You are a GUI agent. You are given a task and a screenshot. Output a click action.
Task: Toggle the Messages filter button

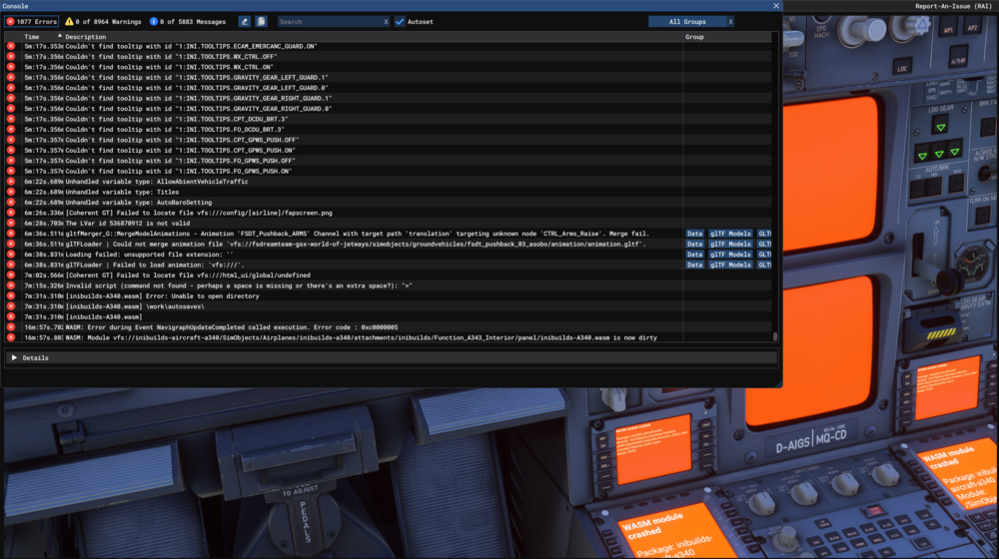point(189,21)
